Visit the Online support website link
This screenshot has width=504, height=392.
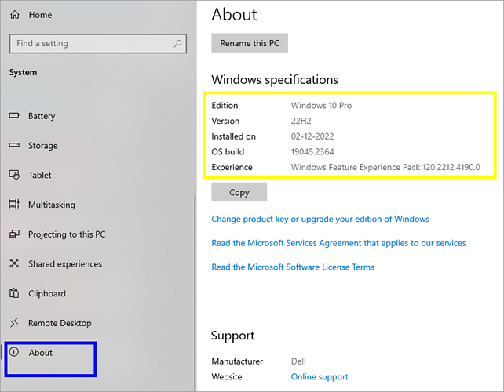[x=320, y=377]
